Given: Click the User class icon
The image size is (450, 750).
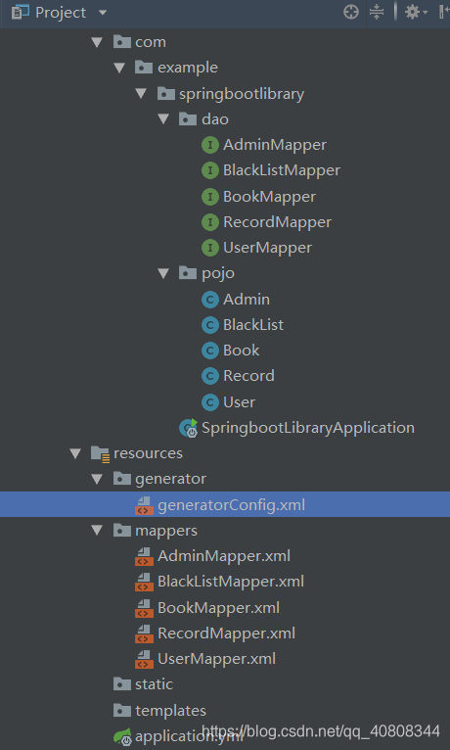Looking at the screenshot, I should (210, 402).
